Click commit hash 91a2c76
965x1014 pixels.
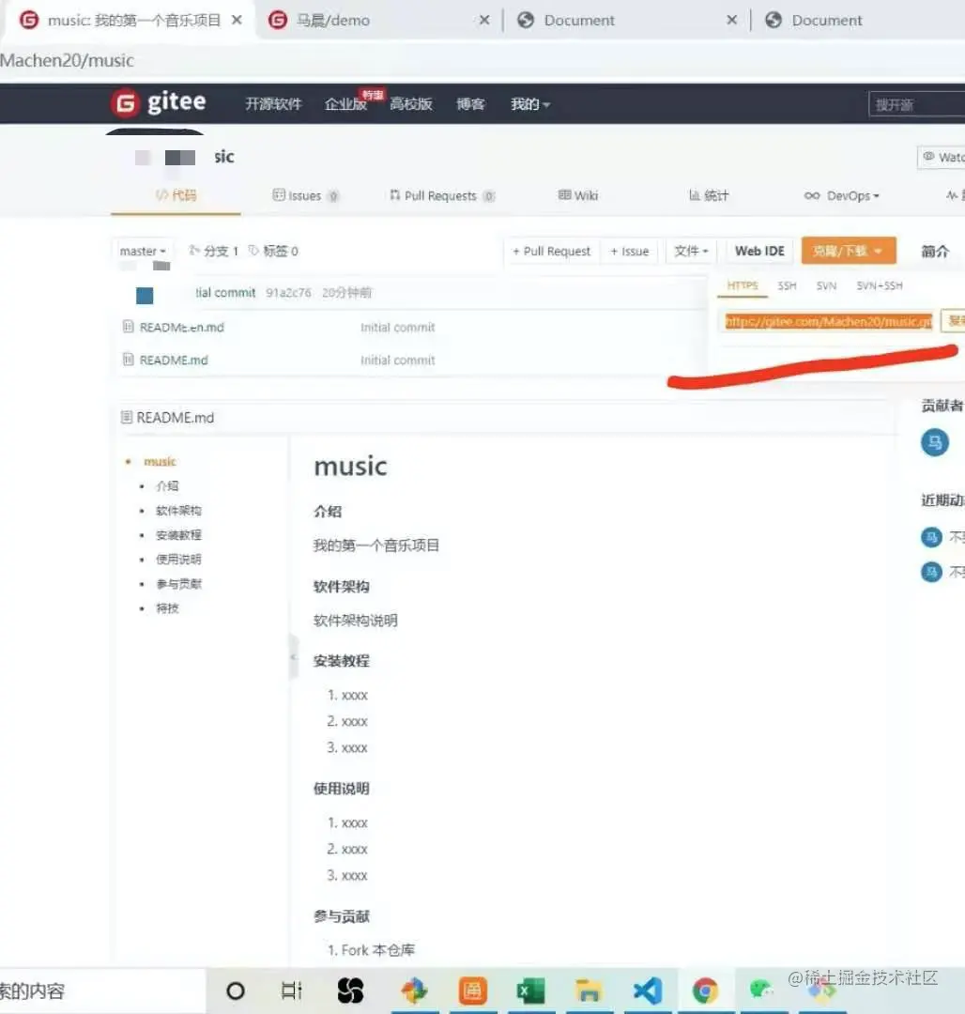click(x=288, y=293)
